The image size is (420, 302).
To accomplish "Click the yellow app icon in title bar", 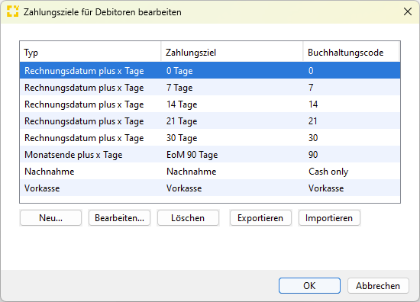I will tap(12, 11).
